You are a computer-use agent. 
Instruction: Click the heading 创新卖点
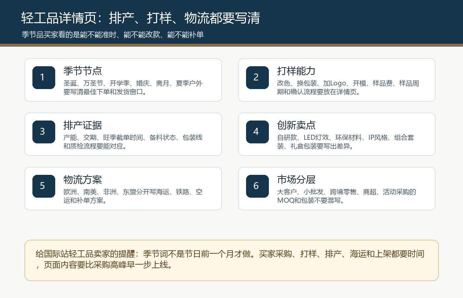click(296, 125)
